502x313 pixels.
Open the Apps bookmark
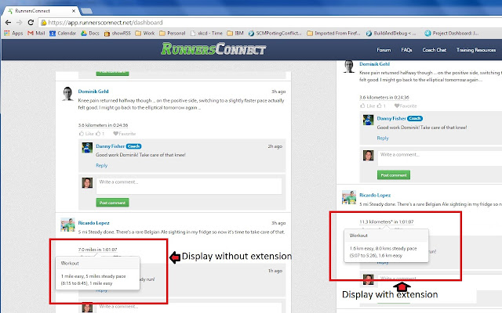13,33
